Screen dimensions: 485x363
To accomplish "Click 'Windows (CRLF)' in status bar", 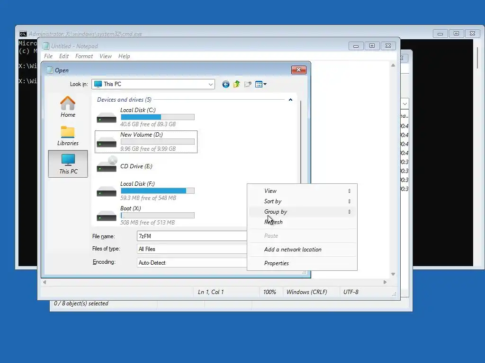I will coord(307,292).
